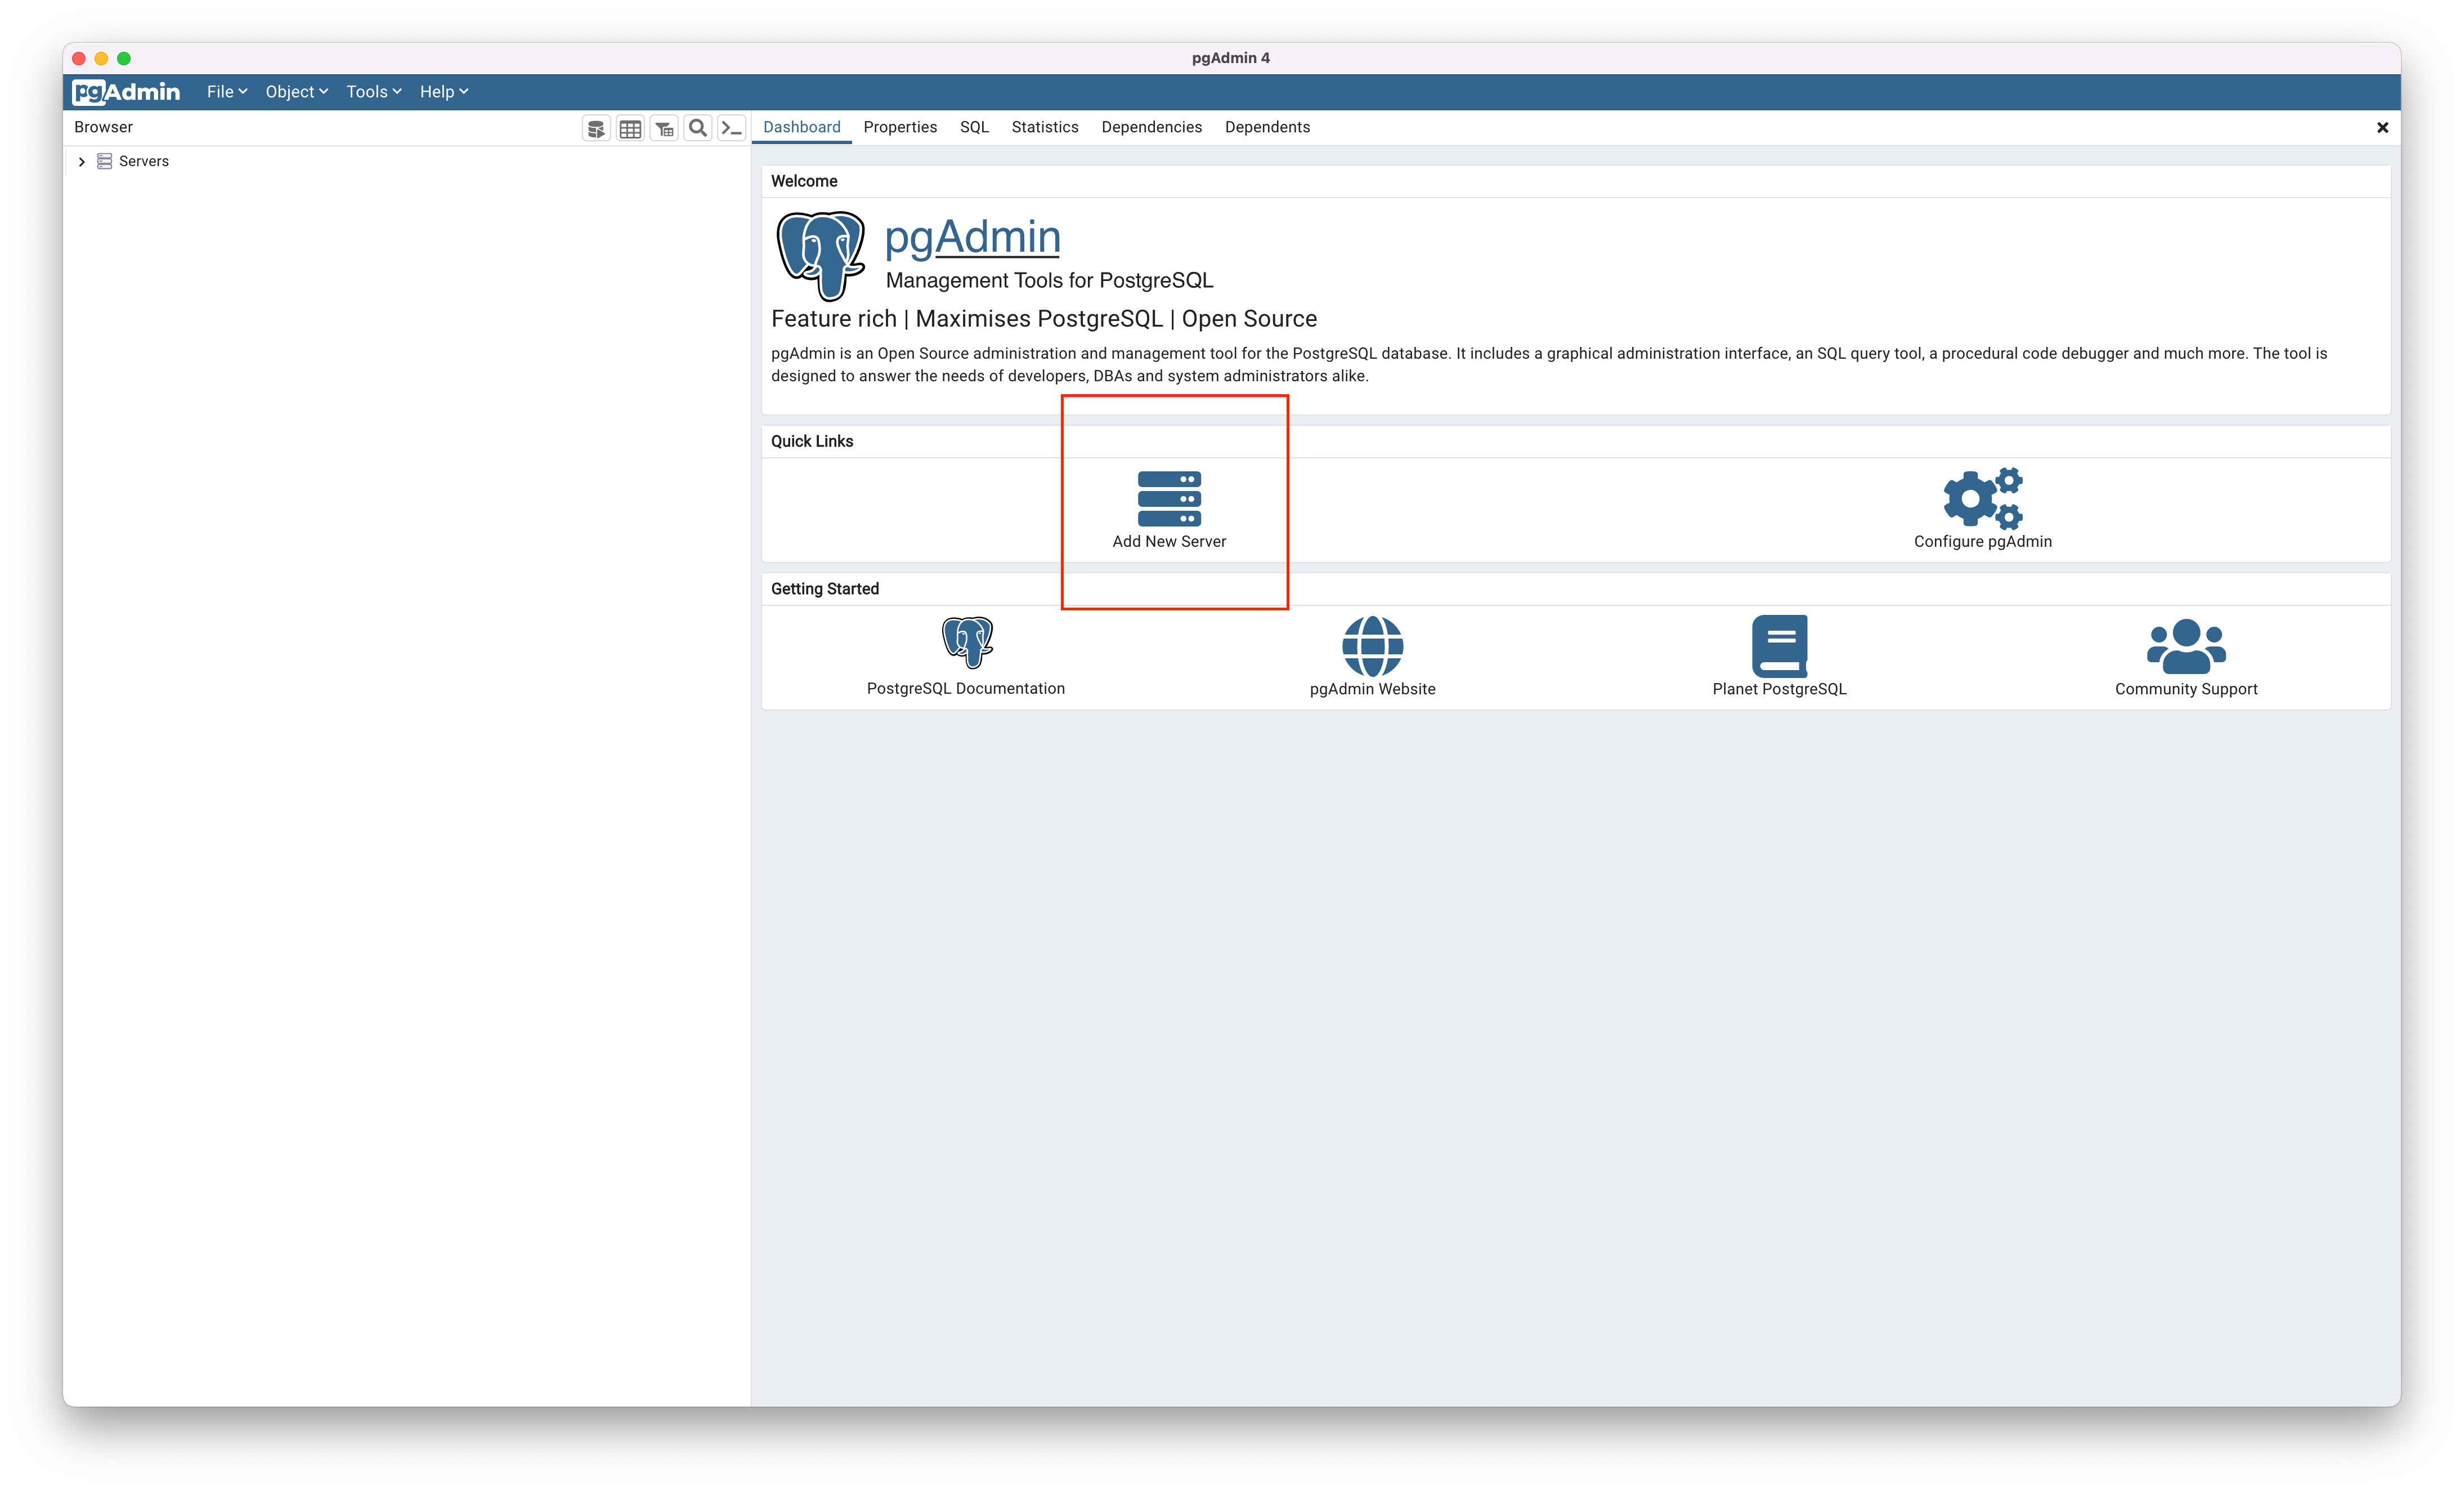Switch to the Properties tab

900,127
